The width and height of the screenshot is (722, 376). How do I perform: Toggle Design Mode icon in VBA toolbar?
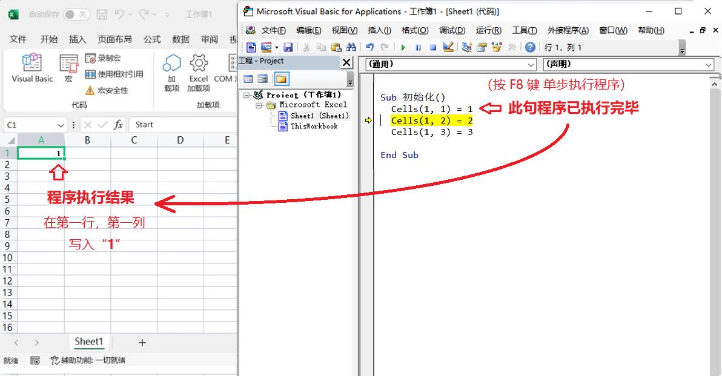pyautogui.click(x=448, y=47)
